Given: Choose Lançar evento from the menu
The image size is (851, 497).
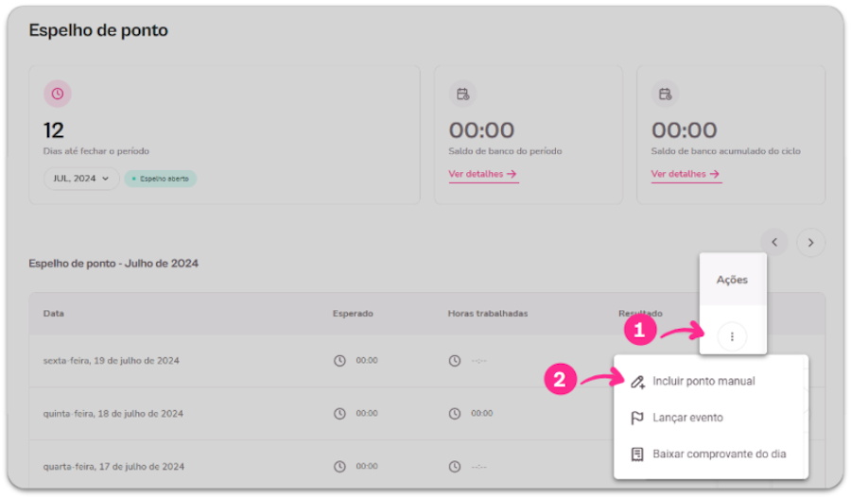Looking at the screenshot, I should [x=687, y=418].
